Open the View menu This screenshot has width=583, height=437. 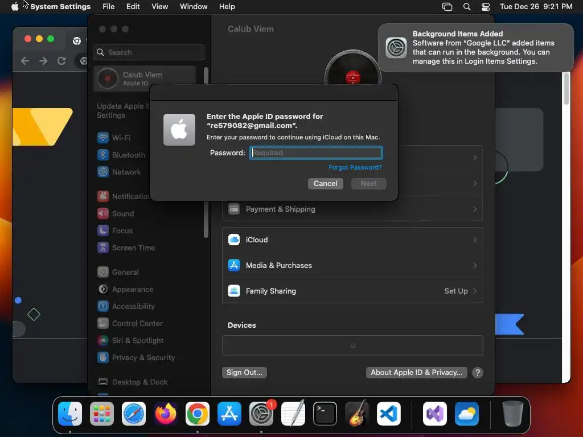pos(160,7)
